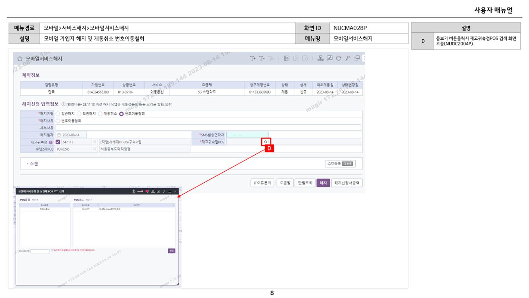Select 개통취소 radio button
The width and height of the screenshot is (529, 298).
100,113
